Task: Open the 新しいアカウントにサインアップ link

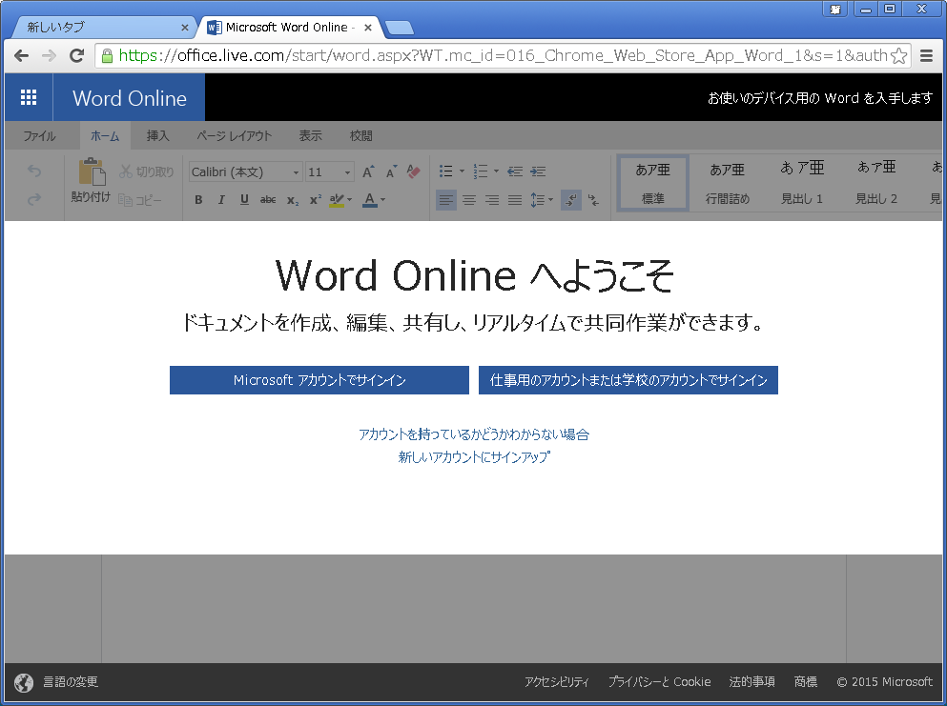Action: coord(473,457)
